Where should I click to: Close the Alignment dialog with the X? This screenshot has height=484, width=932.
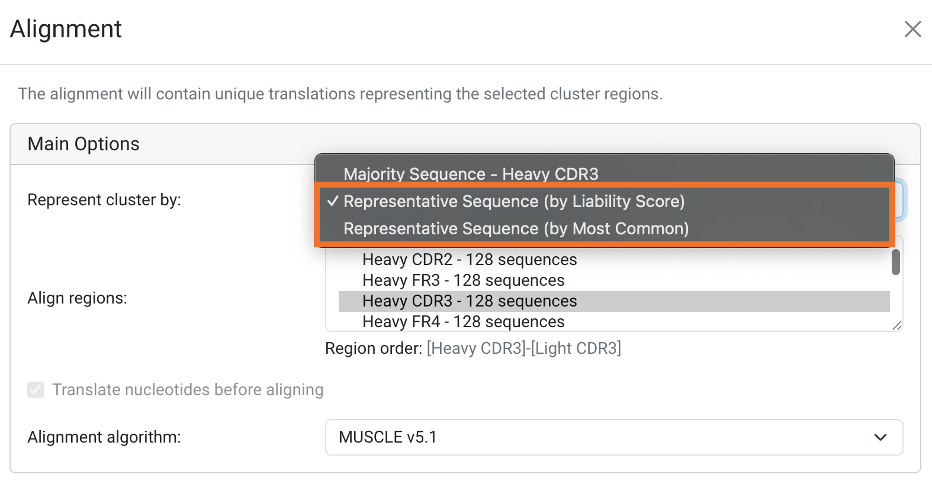[912, 29]
